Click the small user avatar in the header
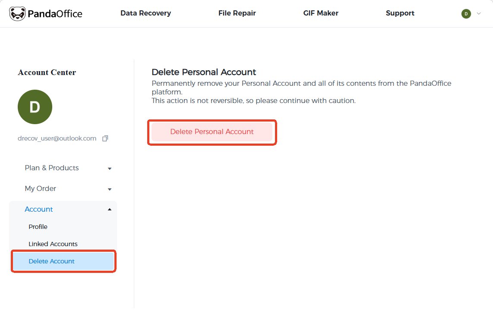Image resolution: width=493 pixels, height=319 pixels. [x=466, y=14]
